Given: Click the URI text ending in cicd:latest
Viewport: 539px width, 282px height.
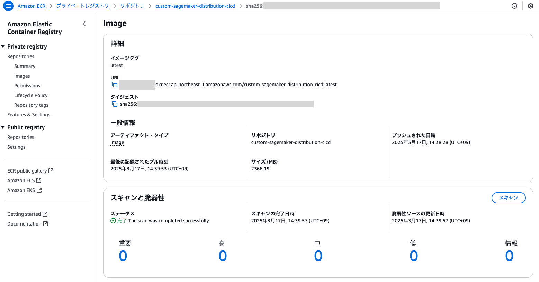Looking at the screenshot, I should [246, 85].
